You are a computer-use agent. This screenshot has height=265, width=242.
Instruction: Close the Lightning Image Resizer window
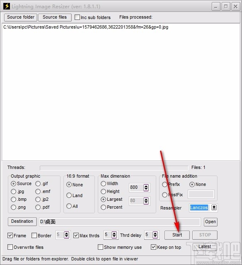(x=235, y=7)
